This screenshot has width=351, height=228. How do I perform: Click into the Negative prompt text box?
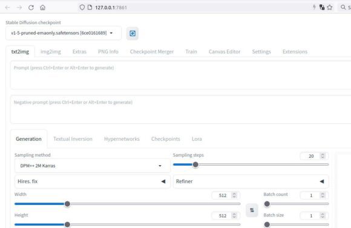(180, 109)
